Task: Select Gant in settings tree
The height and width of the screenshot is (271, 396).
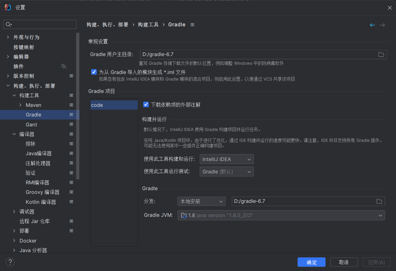Action: [x=31, y=125]
